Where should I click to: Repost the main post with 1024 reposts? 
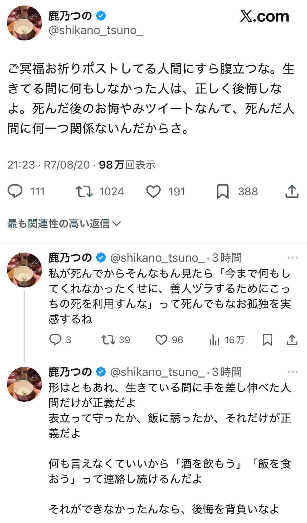coord(84,191)
